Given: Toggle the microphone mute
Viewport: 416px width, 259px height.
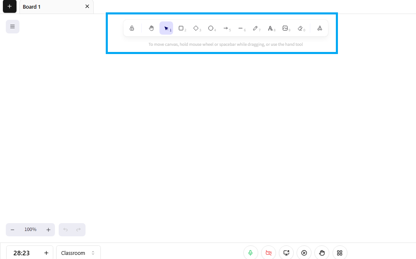Looking at the screenshot, I should [250, 253].
